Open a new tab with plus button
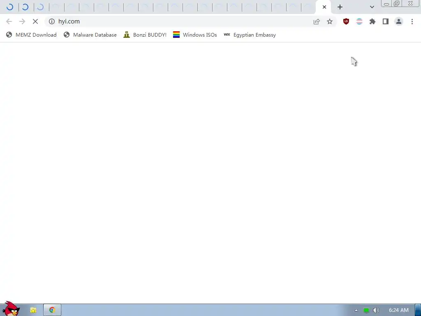 [340, 7]
